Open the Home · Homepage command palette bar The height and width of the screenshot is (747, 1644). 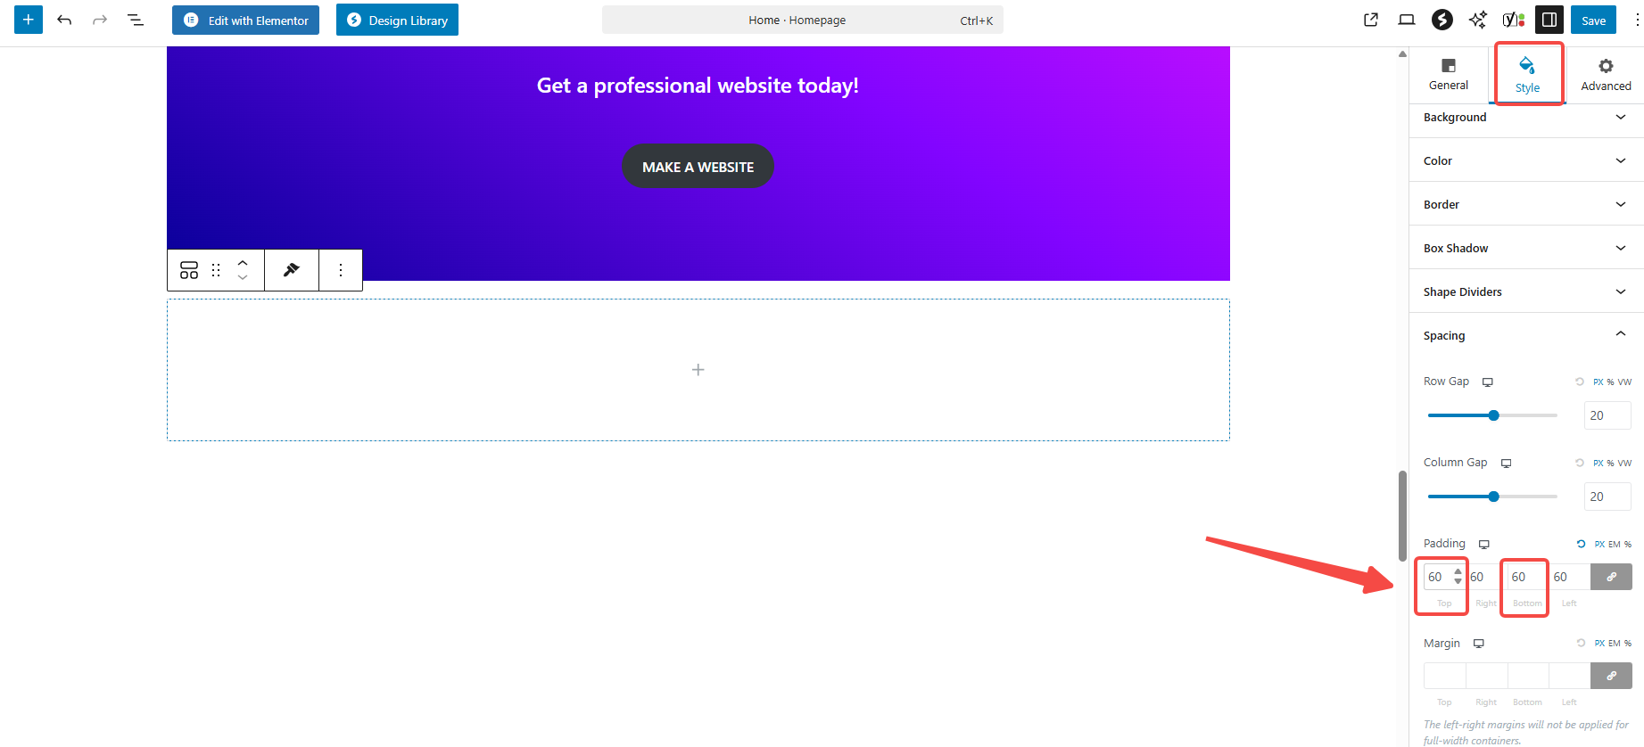pyautogui.click(x=802, y=20)
